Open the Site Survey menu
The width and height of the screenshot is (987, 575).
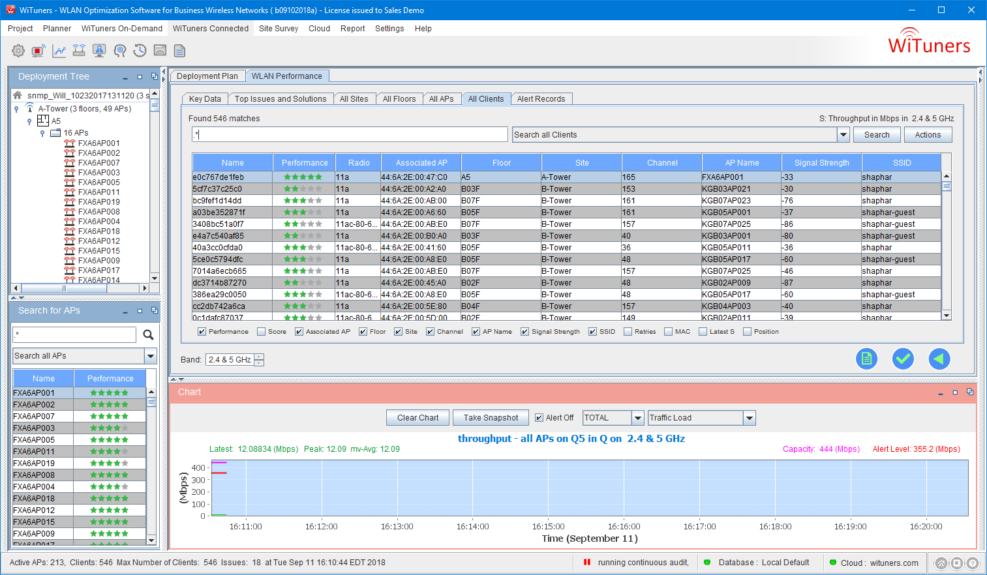point(279,29)
